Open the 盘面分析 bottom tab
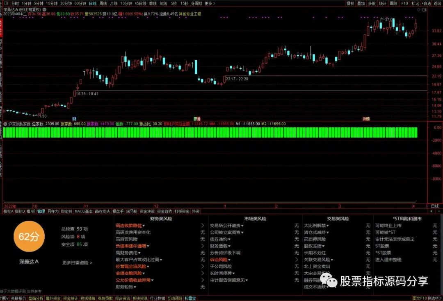This screenshot has width=443, height=301. click(x=36, y=298)
